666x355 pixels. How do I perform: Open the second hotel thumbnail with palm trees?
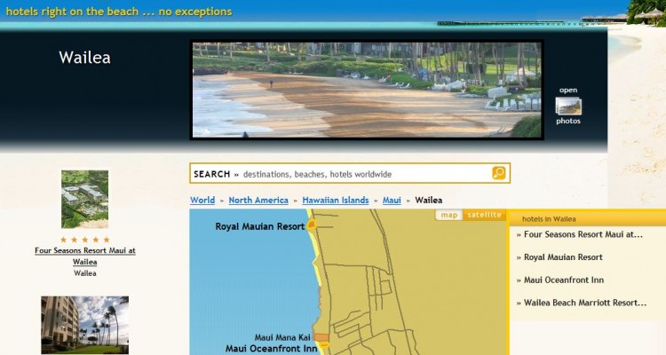pyautogui.click(x=84, y=325)
